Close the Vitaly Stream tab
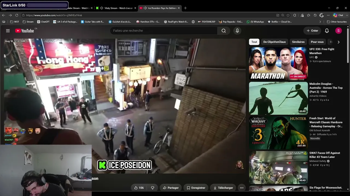The width and height of the screenshot is (350, 196). [x=135, y=8]
